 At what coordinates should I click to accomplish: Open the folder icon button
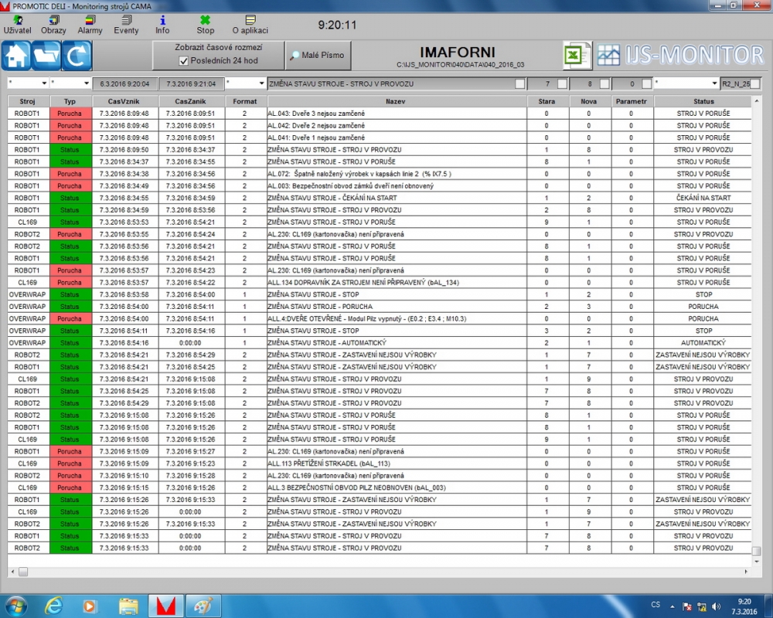46,56
